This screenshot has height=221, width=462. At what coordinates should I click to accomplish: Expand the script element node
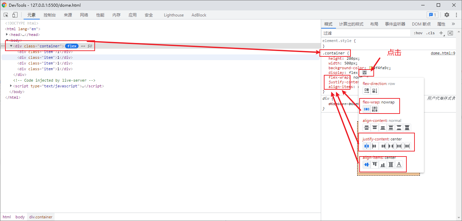[x=11, y=86]
